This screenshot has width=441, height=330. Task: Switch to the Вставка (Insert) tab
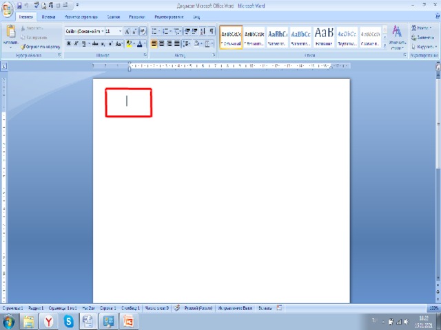48,16
